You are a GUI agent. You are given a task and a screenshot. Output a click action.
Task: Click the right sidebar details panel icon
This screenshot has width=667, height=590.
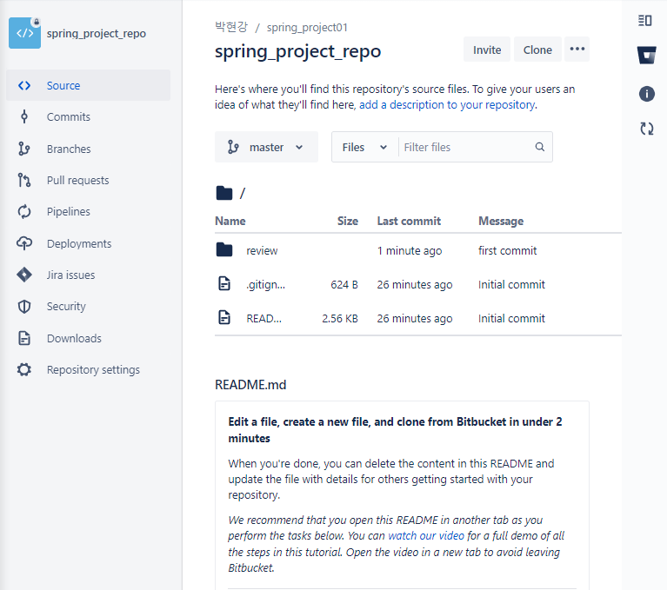point(645,20)
